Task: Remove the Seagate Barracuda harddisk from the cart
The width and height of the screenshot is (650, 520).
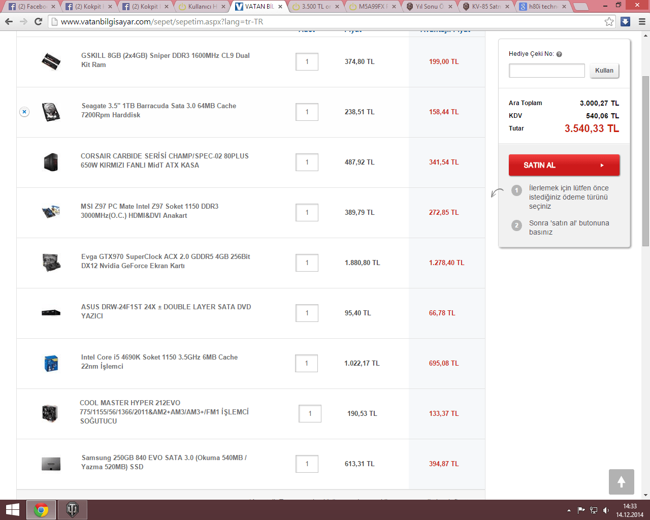Action: point(24,112)
